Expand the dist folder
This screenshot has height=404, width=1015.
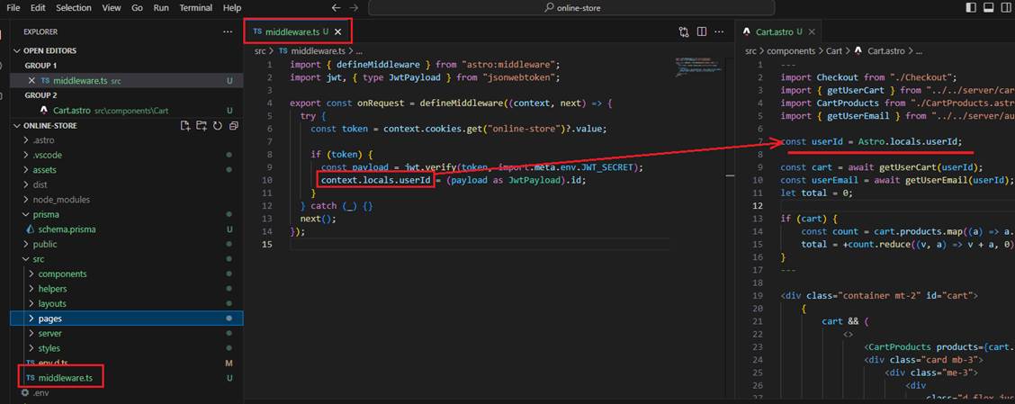coord(26,185)
